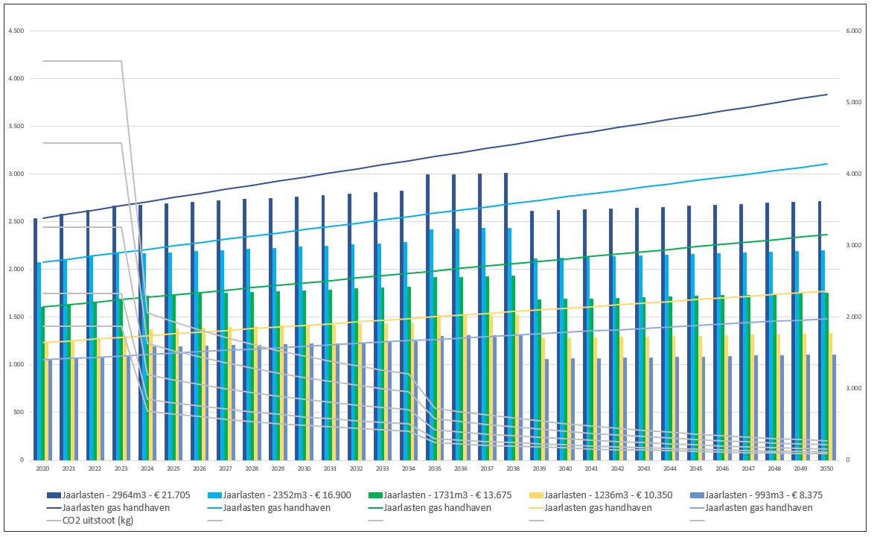This screenshot has height=537, width=874.
Task: Click the 3.000 value on the right axis
Action: [x=852, y=246]
